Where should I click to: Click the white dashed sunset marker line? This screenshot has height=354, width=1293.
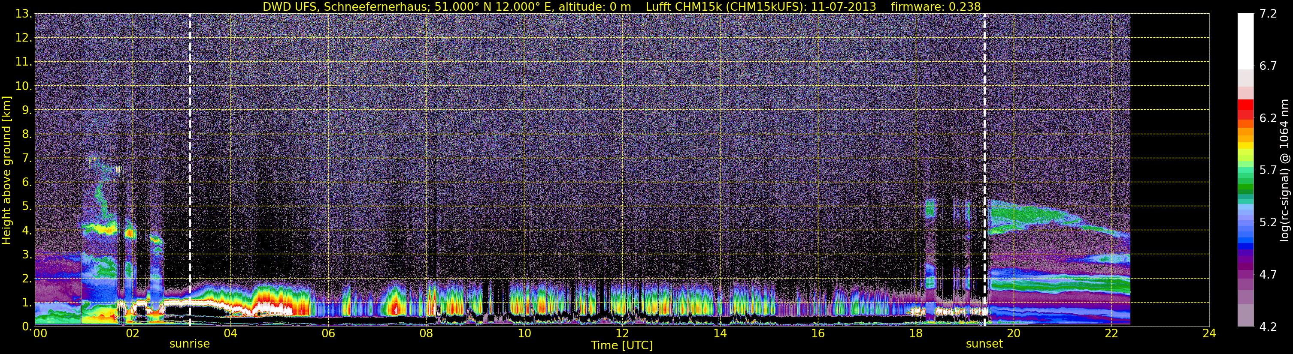point(984,170)
